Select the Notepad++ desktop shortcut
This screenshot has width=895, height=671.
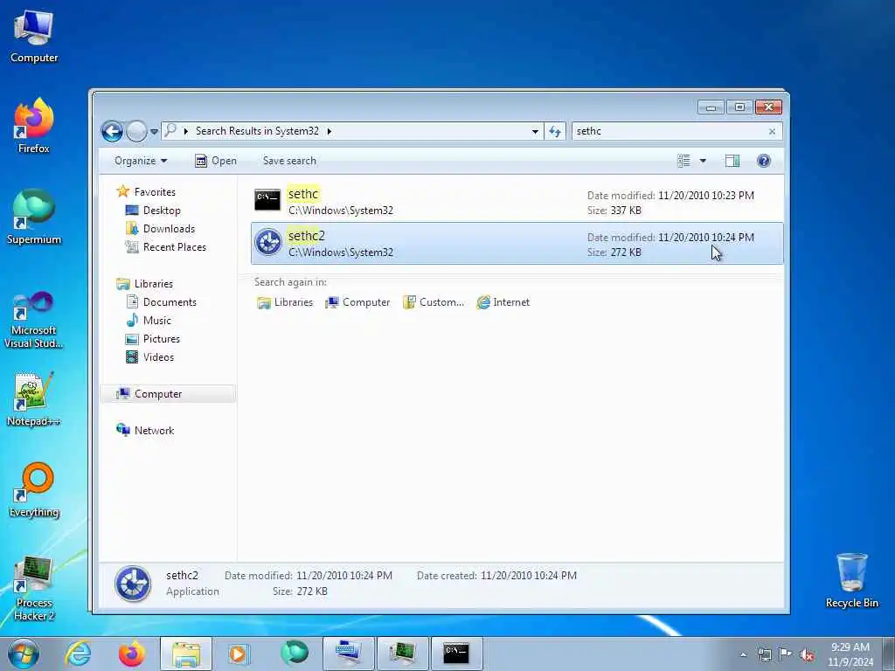click(34, 399)
